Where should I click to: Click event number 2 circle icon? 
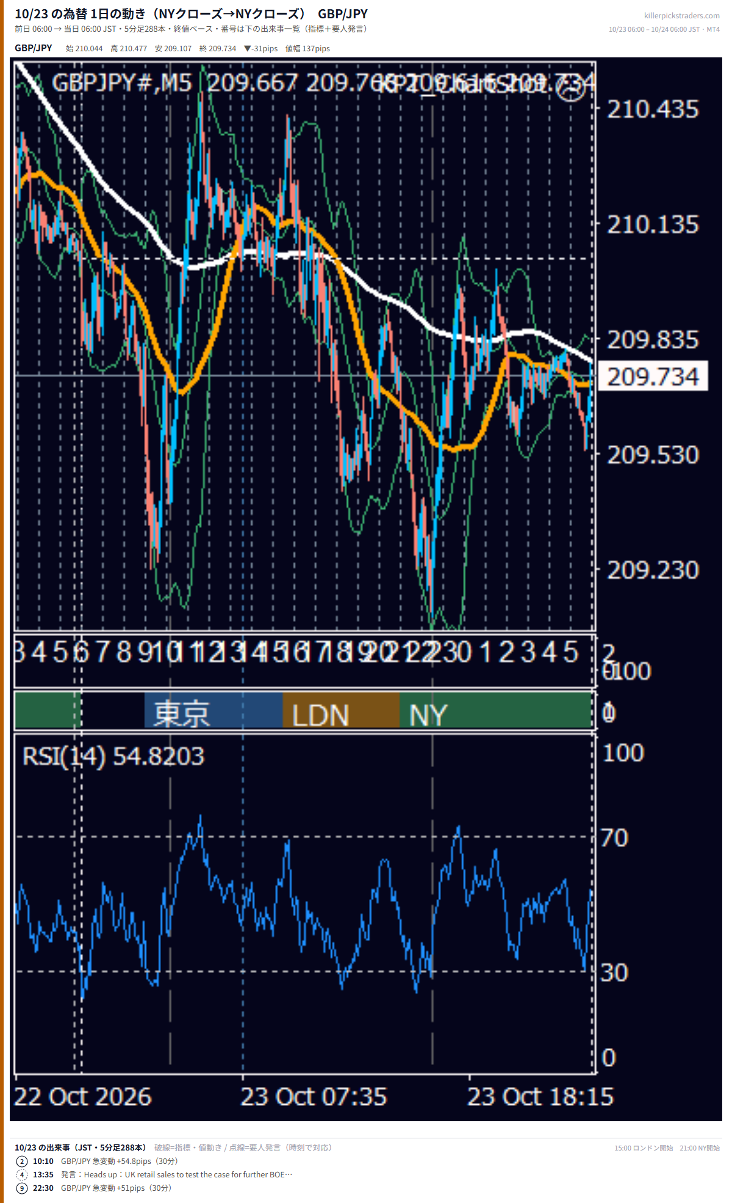tap(22, 1161)
